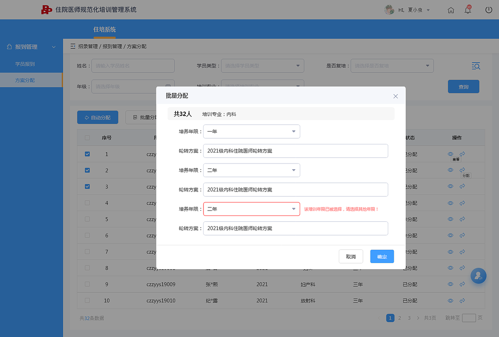Open the floating customer support icon
This screenshot has width=499, height=337.
[478, 276]
